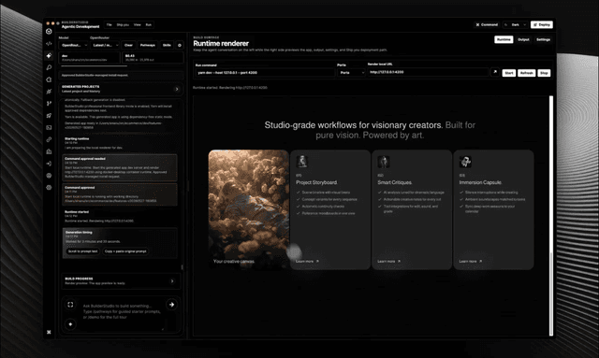Open the Dark theme dropdown
Image resolution: width=599 pixels, height=358 pixels.
516,25
